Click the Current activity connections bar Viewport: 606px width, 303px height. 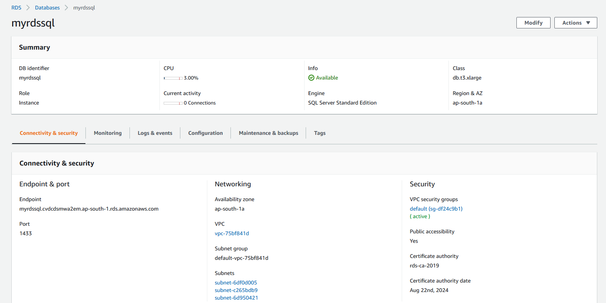coord(173,103)
